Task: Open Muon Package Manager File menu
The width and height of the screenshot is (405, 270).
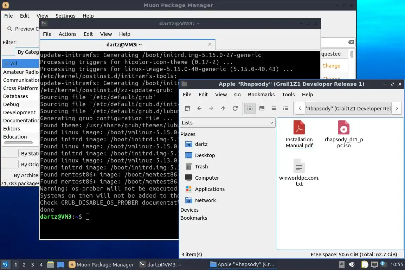Action: (x=8, y=16)
